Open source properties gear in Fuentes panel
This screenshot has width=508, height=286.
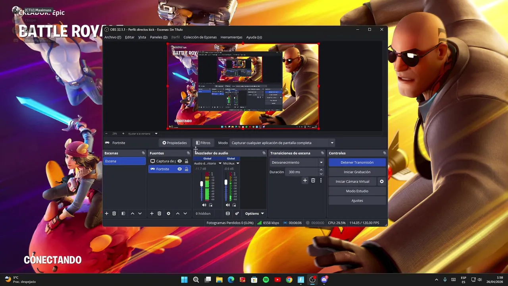click(x=168, y=213)
